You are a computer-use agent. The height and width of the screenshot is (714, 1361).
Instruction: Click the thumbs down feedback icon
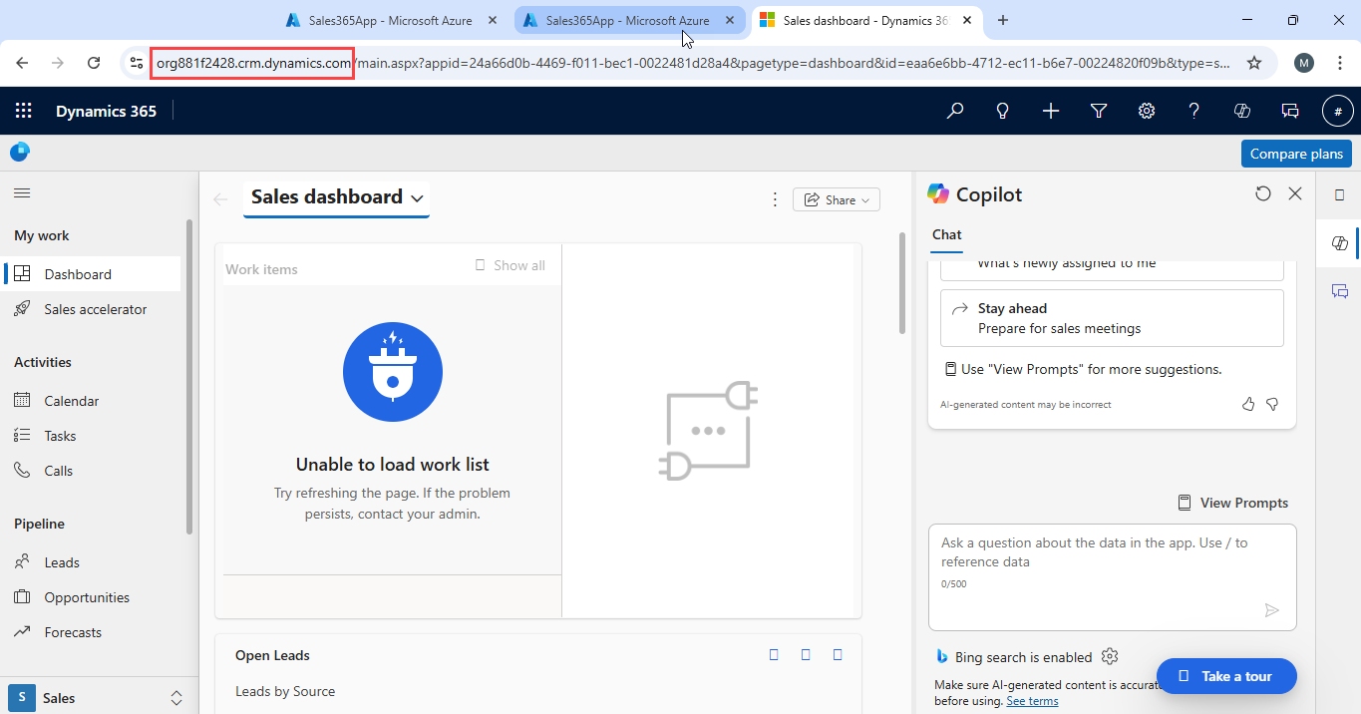point(1272,404)
